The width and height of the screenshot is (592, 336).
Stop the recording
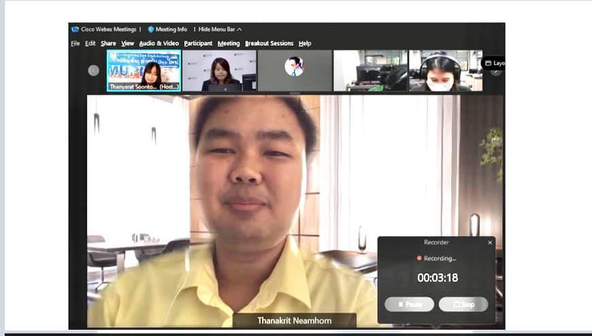click(x=463, y=304)
